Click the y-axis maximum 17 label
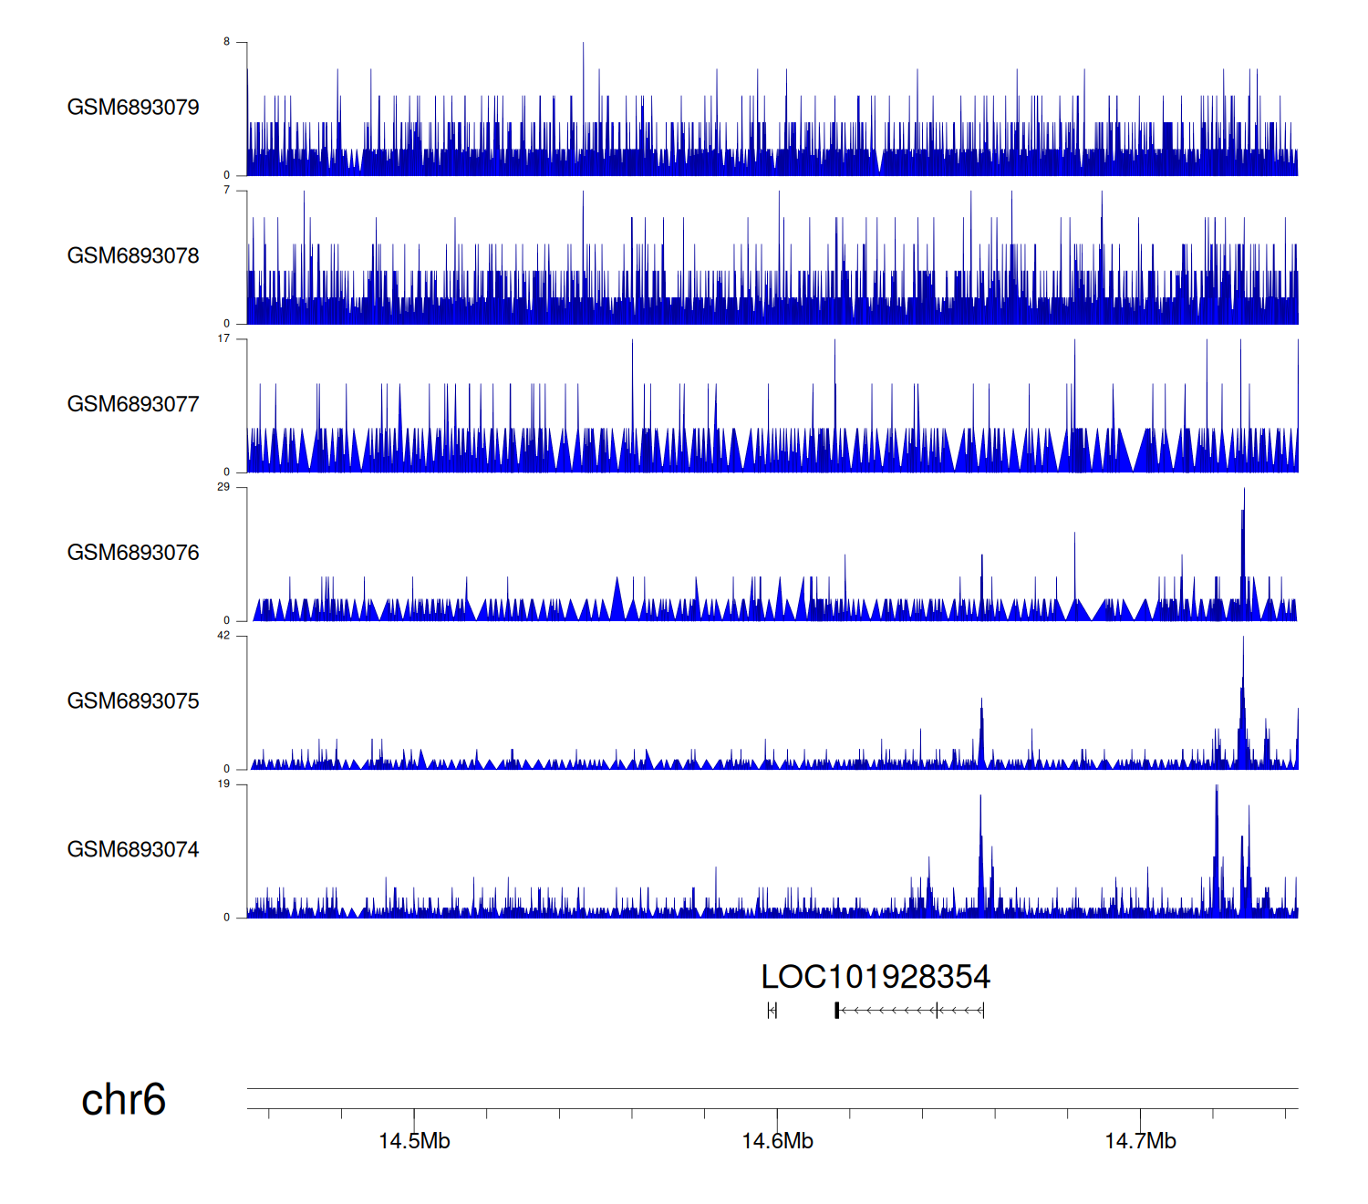 tap(223, 338)
